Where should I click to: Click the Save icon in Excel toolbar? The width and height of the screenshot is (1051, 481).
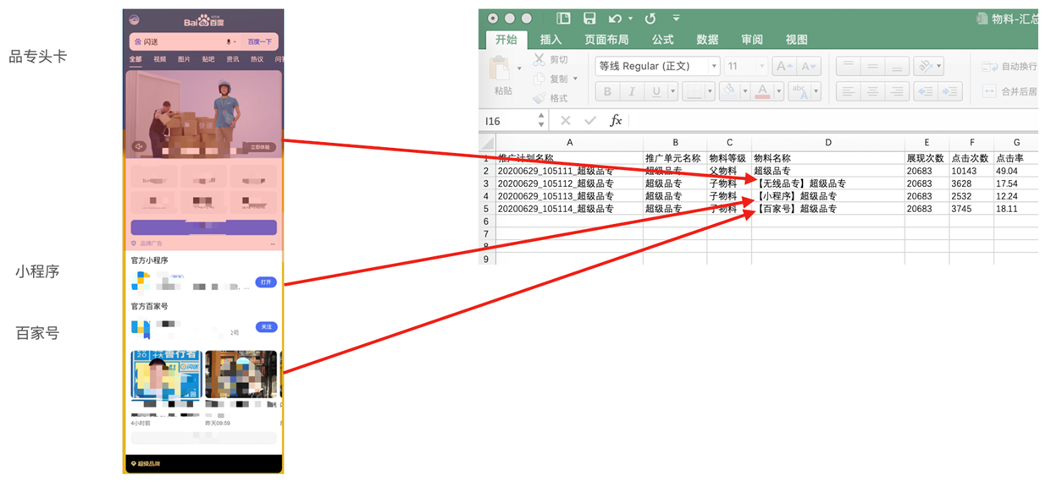589,18
